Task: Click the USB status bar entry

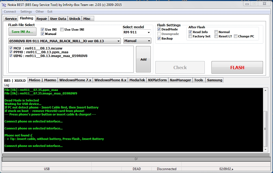Action: pyautogui.click(x=47, y=169)
